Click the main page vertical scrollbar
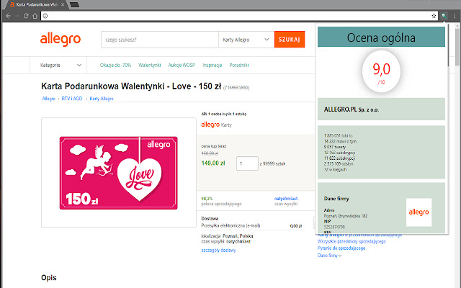 tap(457, 45)
